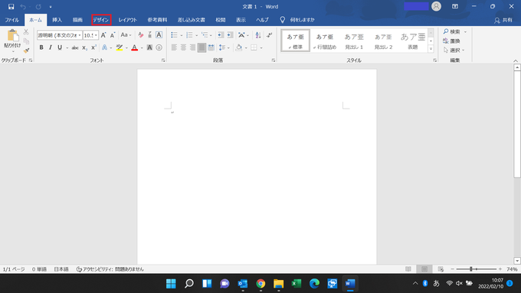Center-align the paragraph text

click(x=183, y=47)
